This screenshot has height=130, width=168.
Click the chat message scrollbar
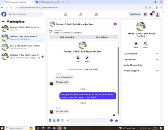click(118, 80)
